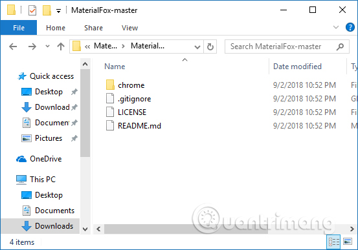Click the .gitignore file icon

point(110,98)
